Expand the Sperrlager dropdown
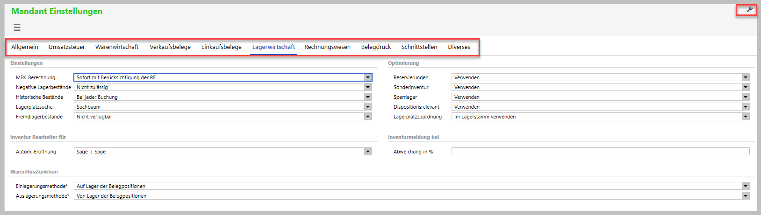The width and height of the screenshot is (761, 215). pyautogui.click(x=746, y=97)
